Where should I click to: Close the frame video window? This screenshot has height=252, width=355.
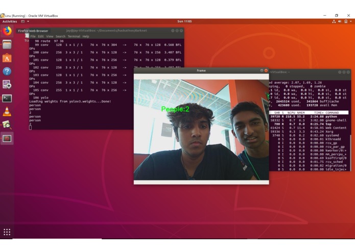[x=266, y=70]
